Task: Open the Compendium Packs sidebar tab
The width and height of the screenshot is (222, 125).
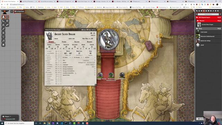Action: pos(215,11)
